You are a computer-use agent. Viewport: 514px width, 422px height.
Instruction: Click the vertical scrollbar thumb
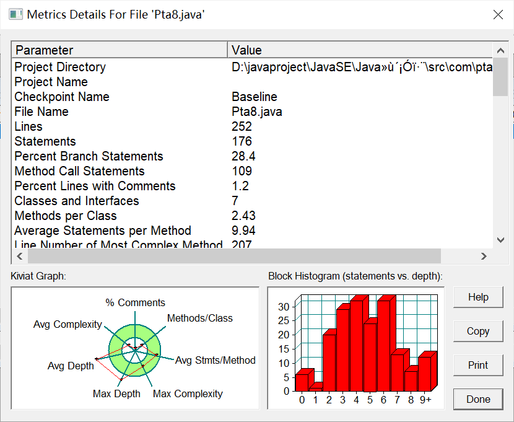point(500,77)
